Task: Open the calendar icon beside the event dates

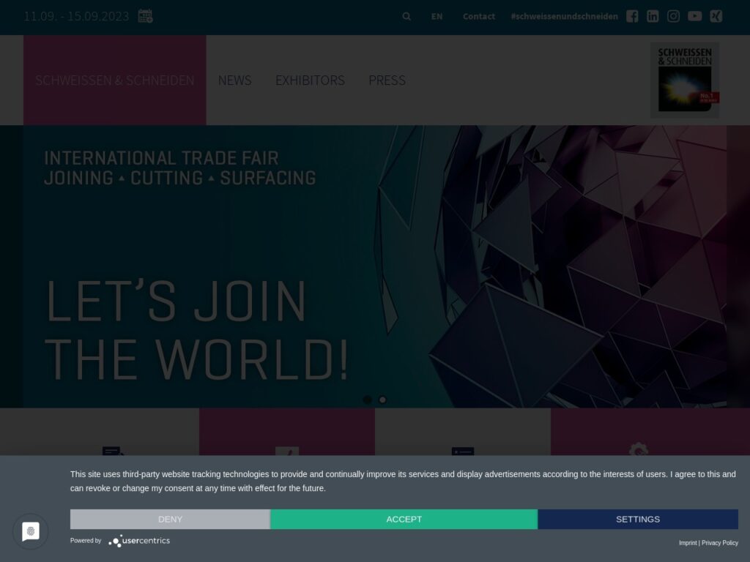Action: [146, 16]
